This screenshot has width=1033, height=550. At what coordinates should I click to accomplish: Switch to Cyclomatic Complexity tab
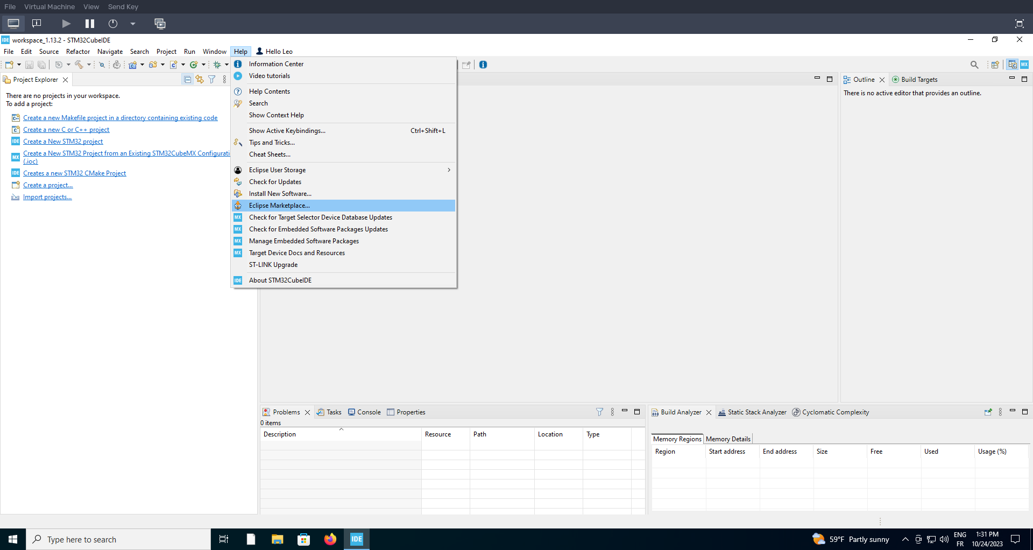[x=831, y=412]
